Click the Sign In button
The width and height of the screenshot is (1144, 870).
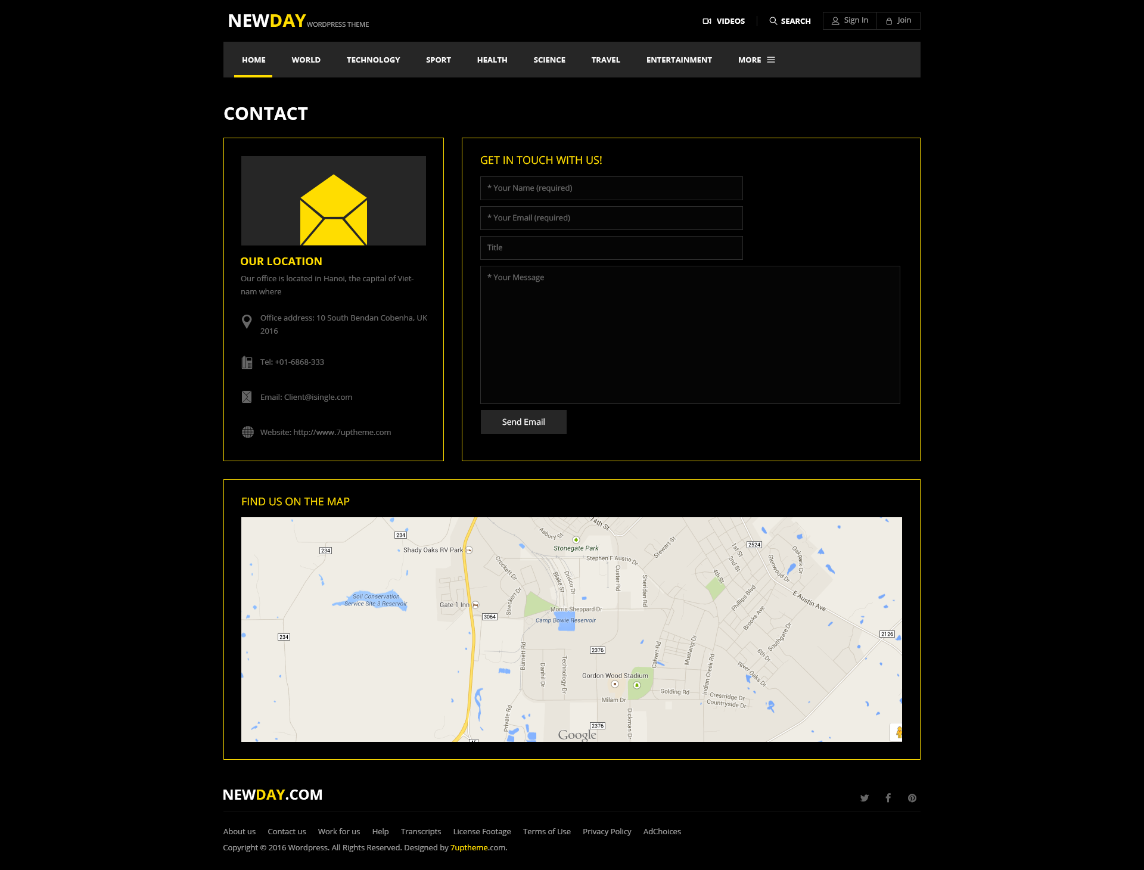coord(850,20)
